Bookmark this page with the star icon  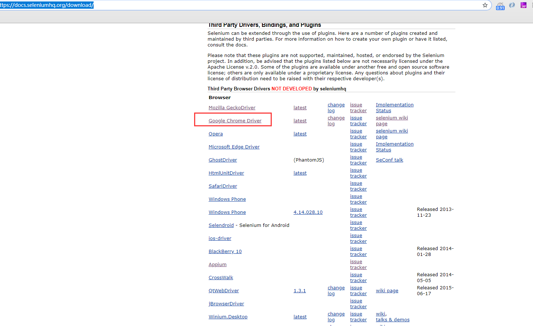point(485,5)
